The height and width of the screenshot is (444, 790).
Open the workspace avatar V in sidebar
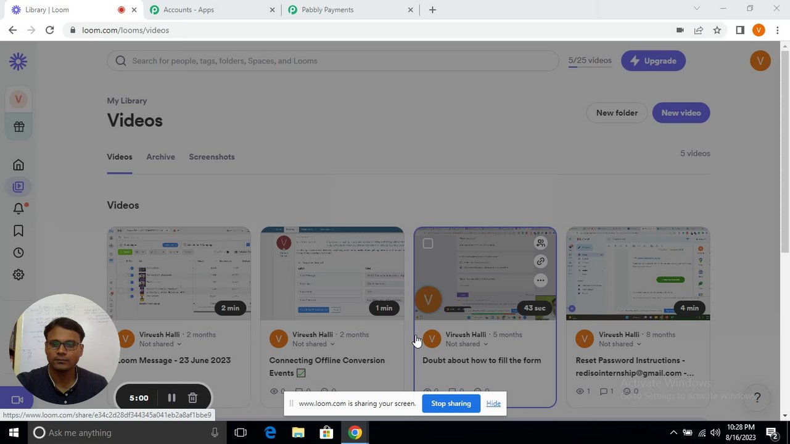coord(19,99)
